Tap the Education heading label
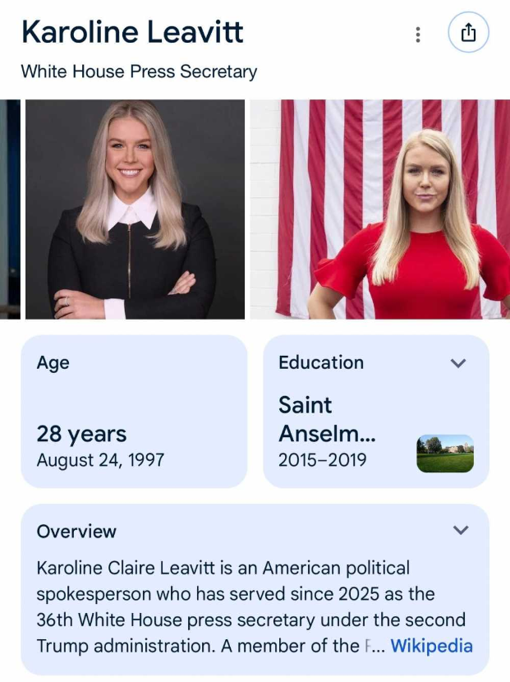510x682 pixels. click(321, 362)
